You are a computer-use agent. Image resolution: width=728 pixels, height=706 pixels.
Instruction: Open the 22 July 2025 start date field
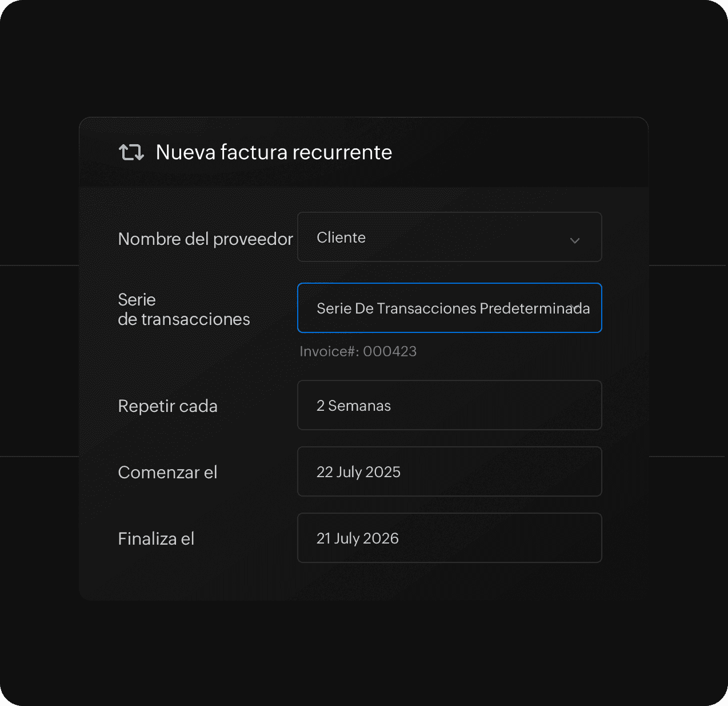pos(450,471)
